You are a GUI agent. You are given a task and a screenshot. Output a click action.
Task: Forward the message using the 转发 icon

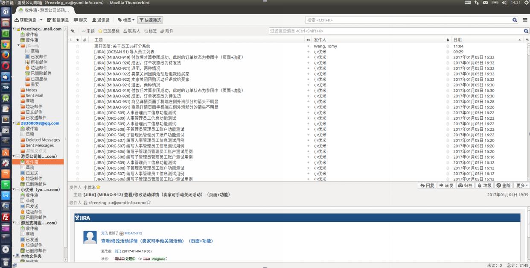(446, 186)
